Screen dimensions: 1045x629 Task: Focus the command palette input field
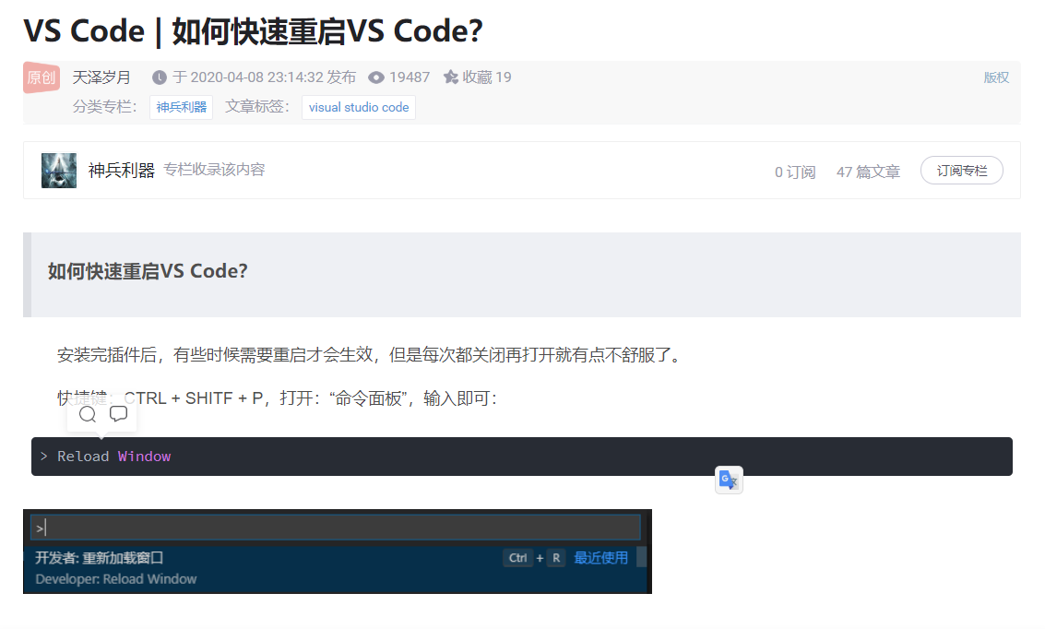pyautogui.click(x=336, y=528)
